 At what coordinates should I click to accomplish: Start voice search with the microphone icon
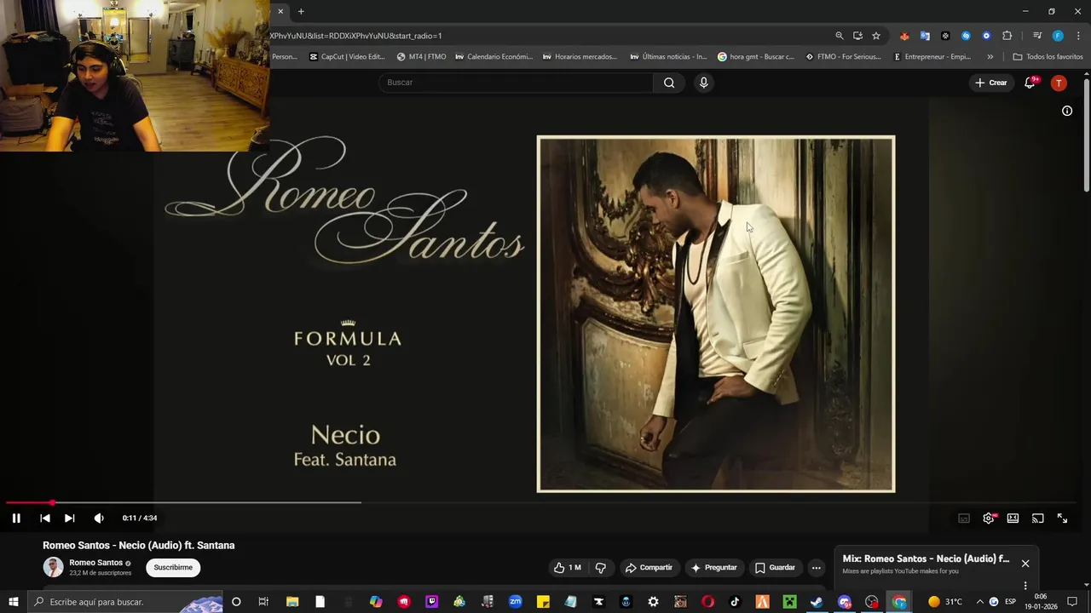(703, 83)
